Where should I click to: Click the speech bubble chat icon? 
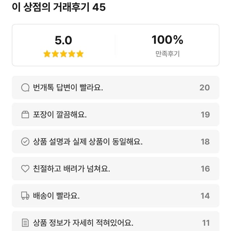tap(25, 87)
